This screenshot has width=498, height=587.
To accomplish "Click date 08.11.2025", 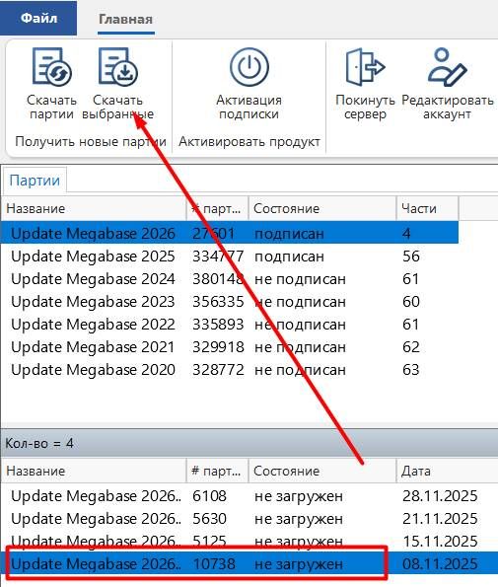I will click(440, 563).
